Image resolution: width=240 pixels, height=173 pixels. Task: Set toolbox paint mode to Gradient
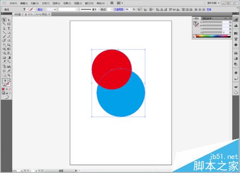coord(6,89)
